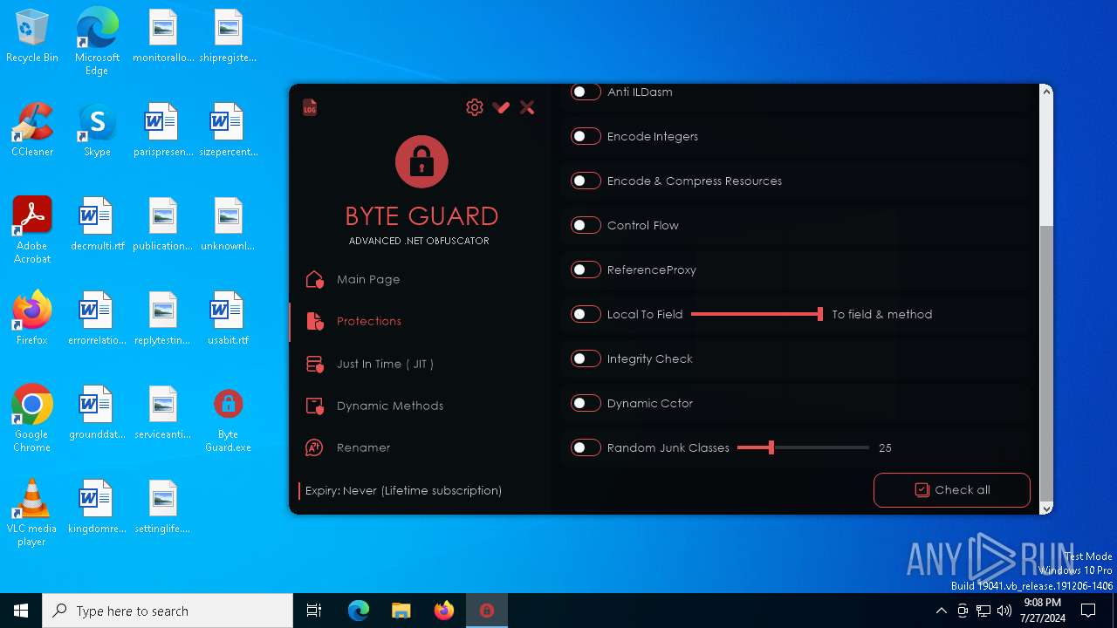
Task: Click the Byte Guard padlock logo
Action: [421, 161]
